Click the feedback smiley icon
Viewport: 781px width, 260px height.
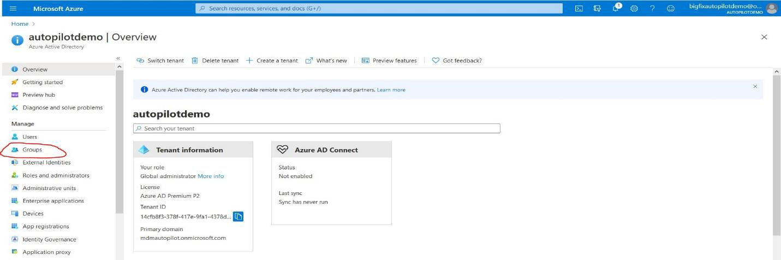pos(671,8)
